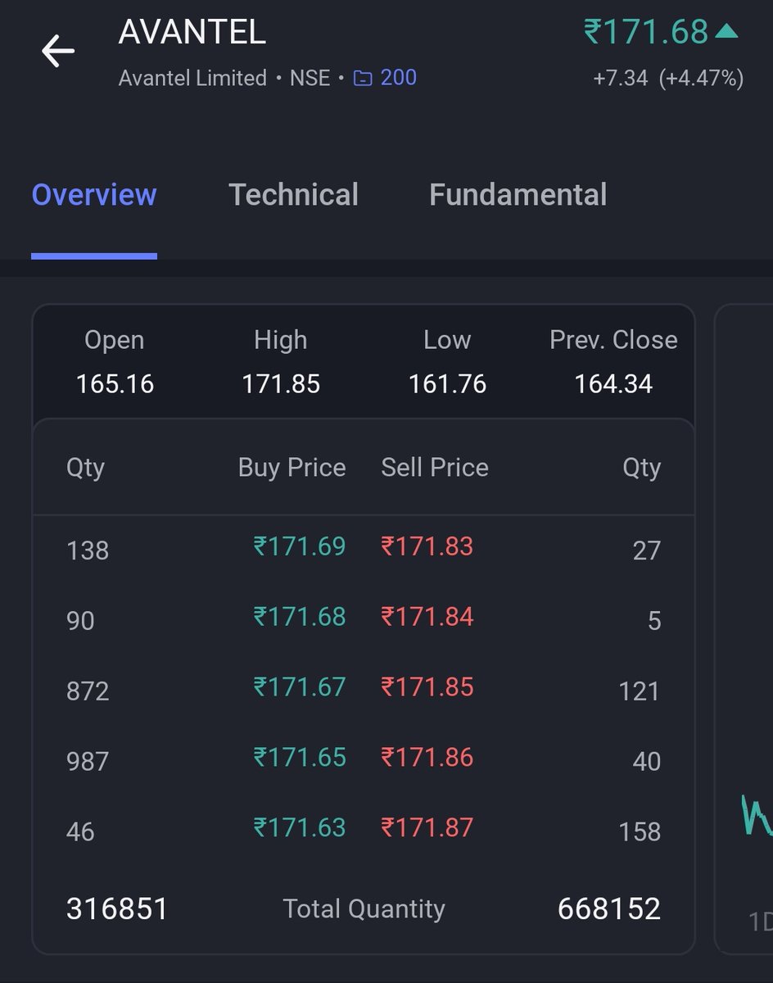Tap buy quantity 872
Image resolution: width=773 pixels, height=983 pixels.
88,691
